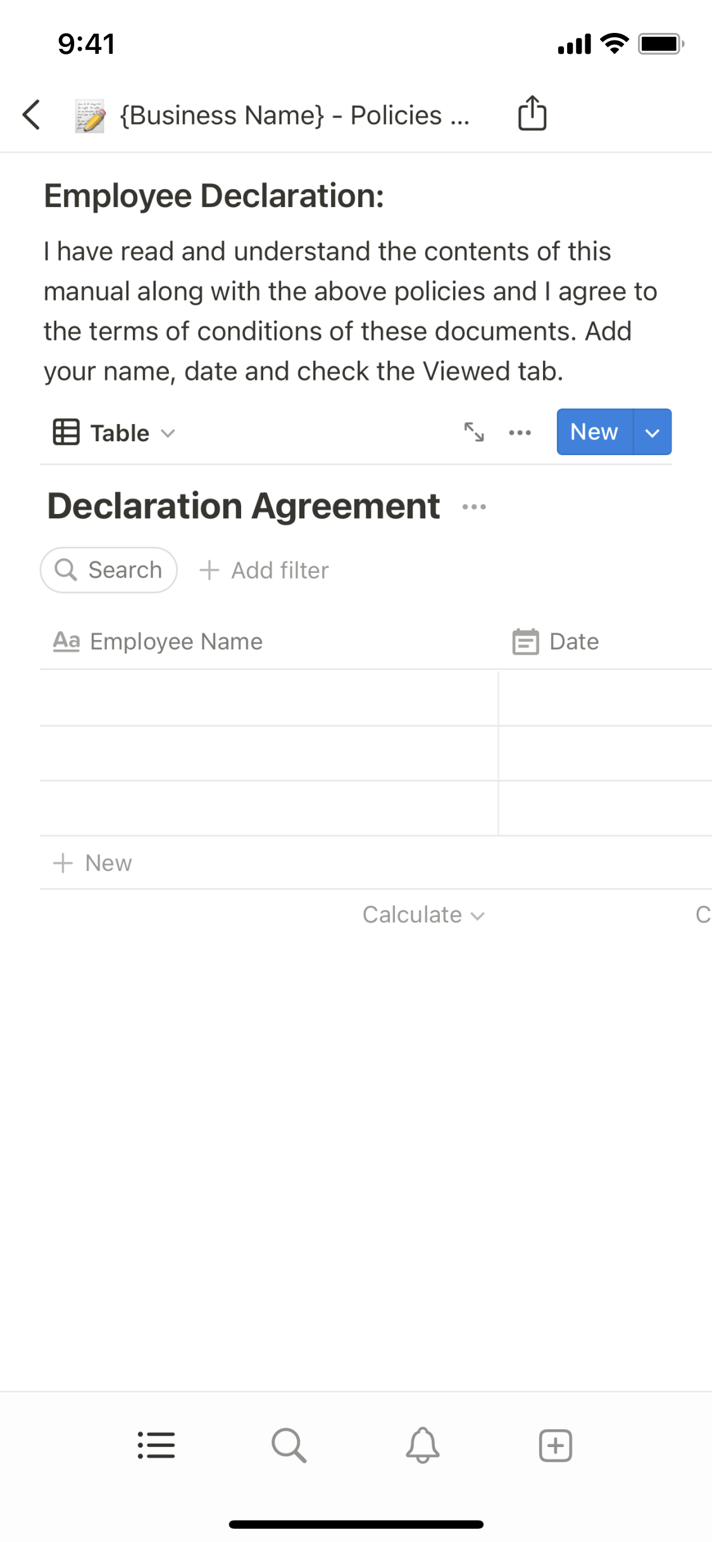Viewport: 712px width, 1542px height.
Task: Tap the bottom bar new page icon
Action: click(x=555, y=1445)
